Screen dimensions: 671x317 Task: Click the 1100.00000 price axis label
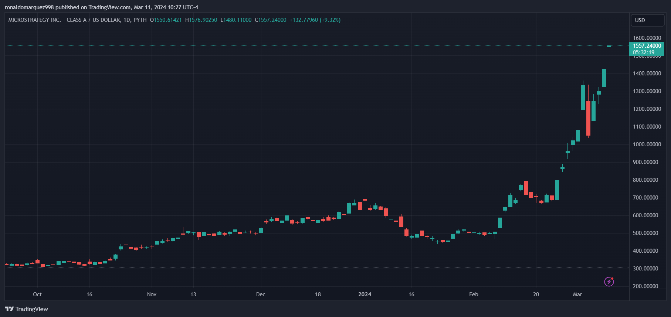pos(647,127)
